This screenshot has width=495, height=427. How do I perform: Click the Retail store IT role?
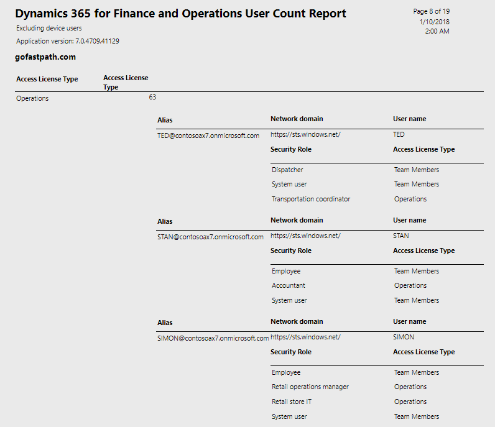[292, 402]
